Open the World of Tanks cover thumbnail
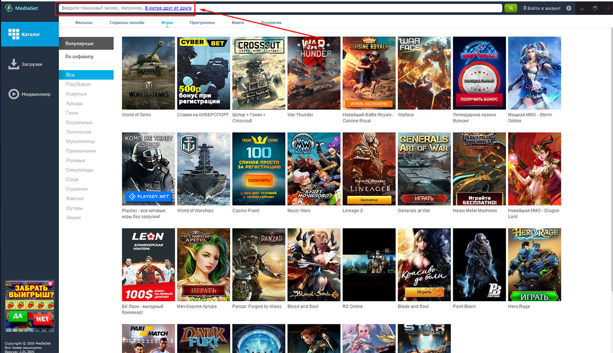 pos(149,73)
